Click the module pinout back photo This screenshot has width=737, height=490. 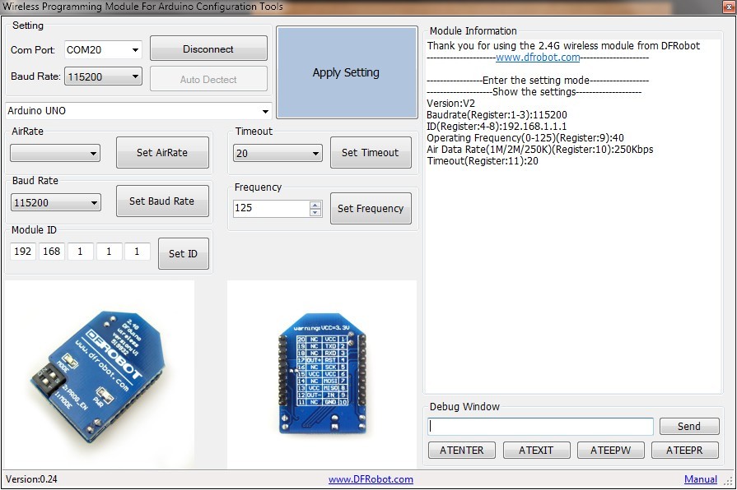pyautogui.click(x=322, y=374)
